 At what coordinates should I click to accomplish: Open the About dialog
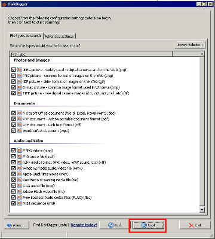coord(17,225)
